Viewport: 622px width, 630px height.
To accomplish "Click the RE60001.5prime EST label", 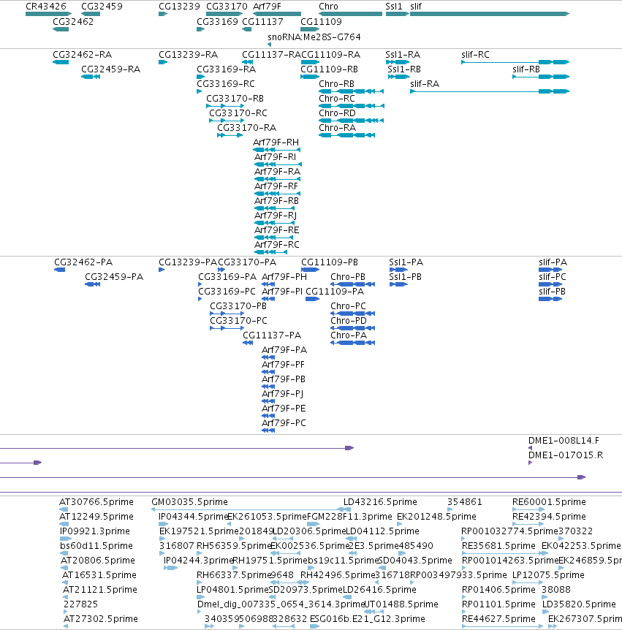I will coord(549,502).
